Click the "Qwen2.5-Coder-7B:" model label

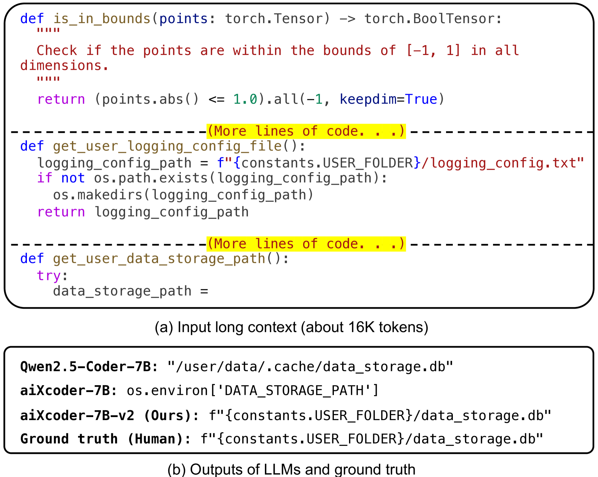pos(89,367)
